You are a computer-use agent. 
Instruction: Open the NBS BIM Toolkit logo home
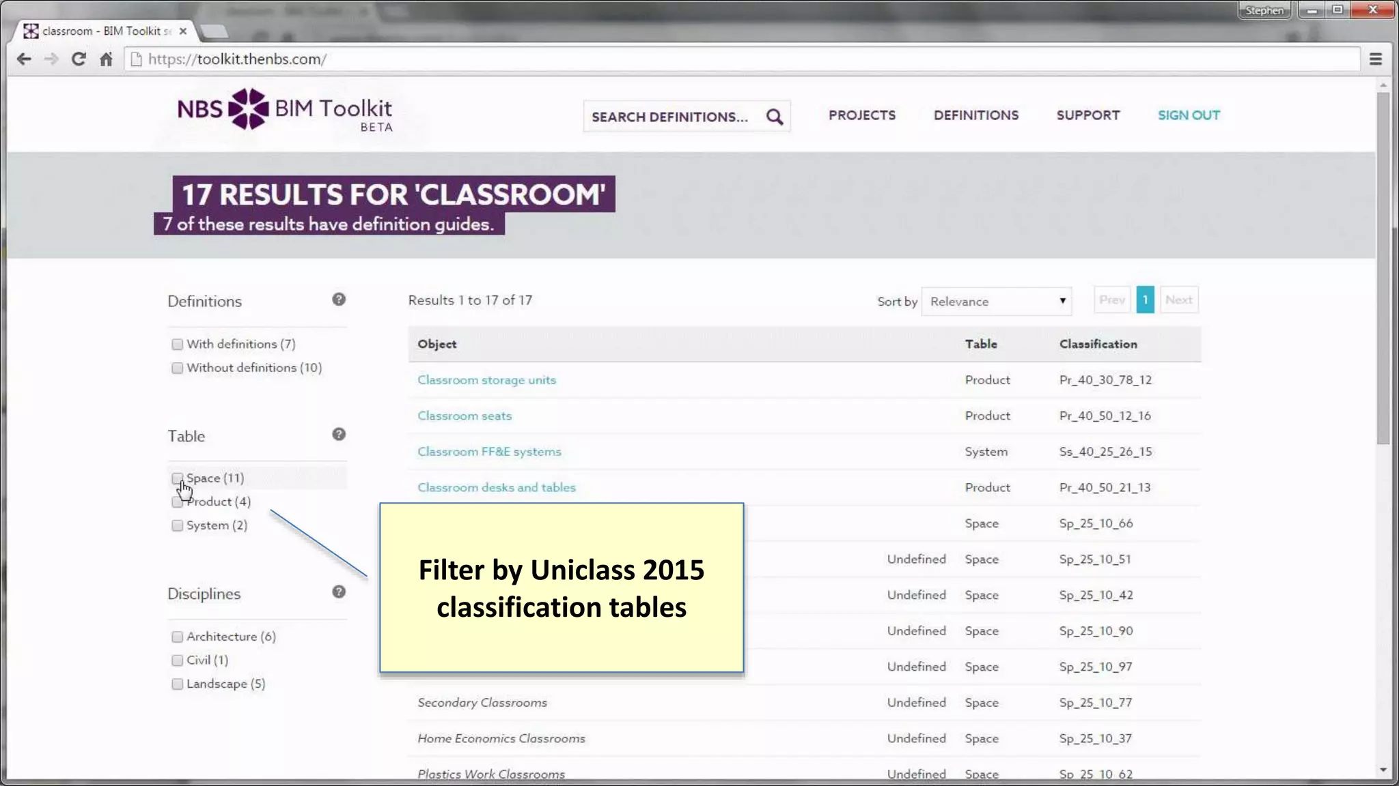click(285, 110)
